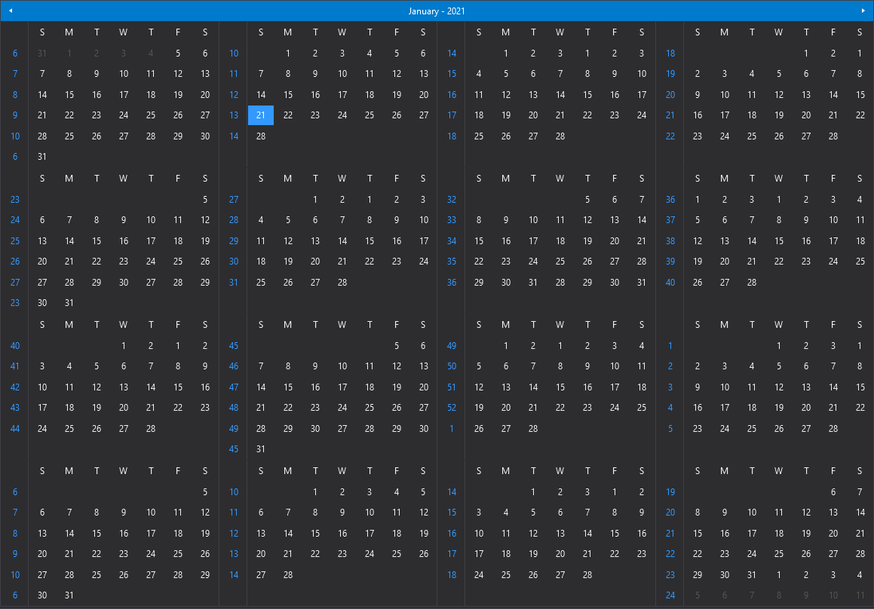874x609 pixels.
Task: Select week number 25
Action: [15, 241]
